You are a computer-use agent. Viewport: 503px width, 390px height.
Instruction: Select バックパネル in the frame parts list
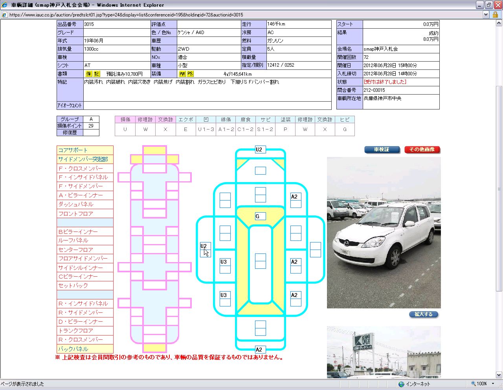[x=85, y=349]
